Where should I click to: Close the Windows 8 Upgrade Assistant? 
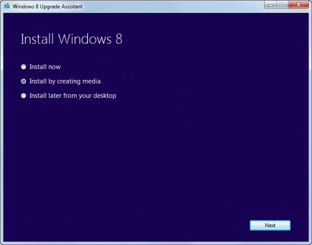(x=298, y=5)
